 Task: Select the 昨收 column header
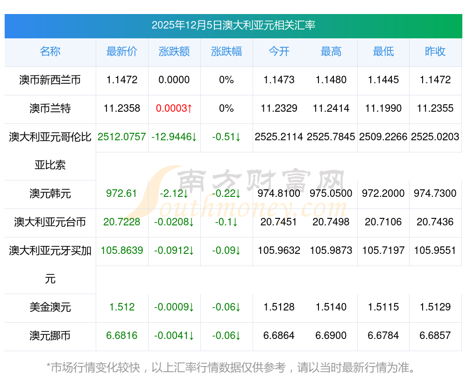[x=435, y=52]
